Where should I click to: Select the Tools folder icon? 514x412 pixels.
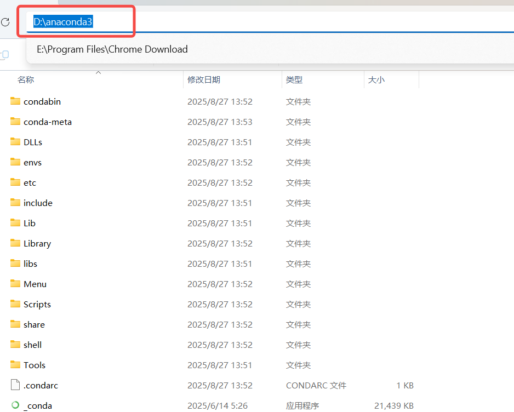pyautogui.click(x=15, y=364)
